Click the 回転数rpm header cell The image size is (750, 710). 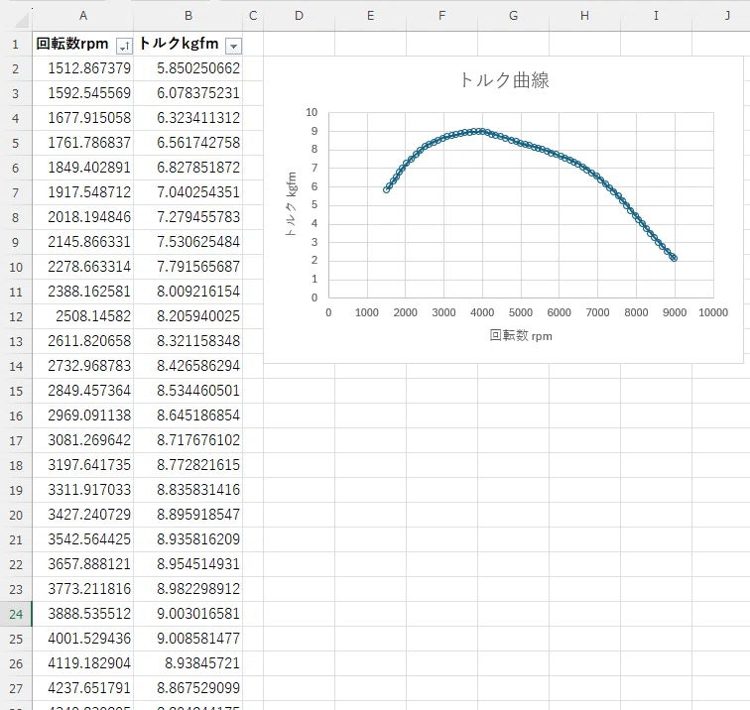(x=72, y=44)
